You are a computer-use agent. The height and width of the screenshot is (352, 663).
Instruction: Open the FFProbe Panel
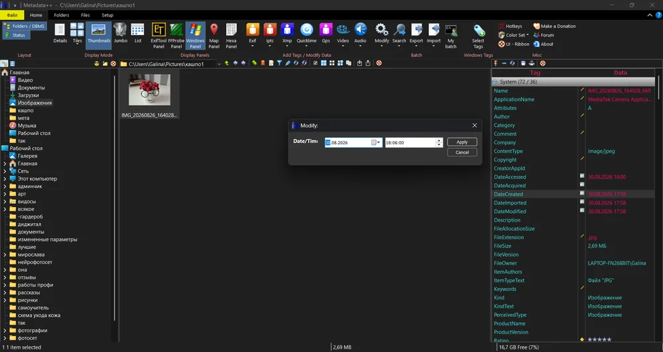click(176, 36)
